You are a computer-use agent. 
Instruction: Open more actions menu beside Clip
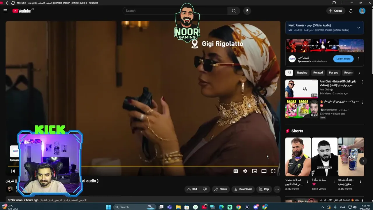(277, 189)
